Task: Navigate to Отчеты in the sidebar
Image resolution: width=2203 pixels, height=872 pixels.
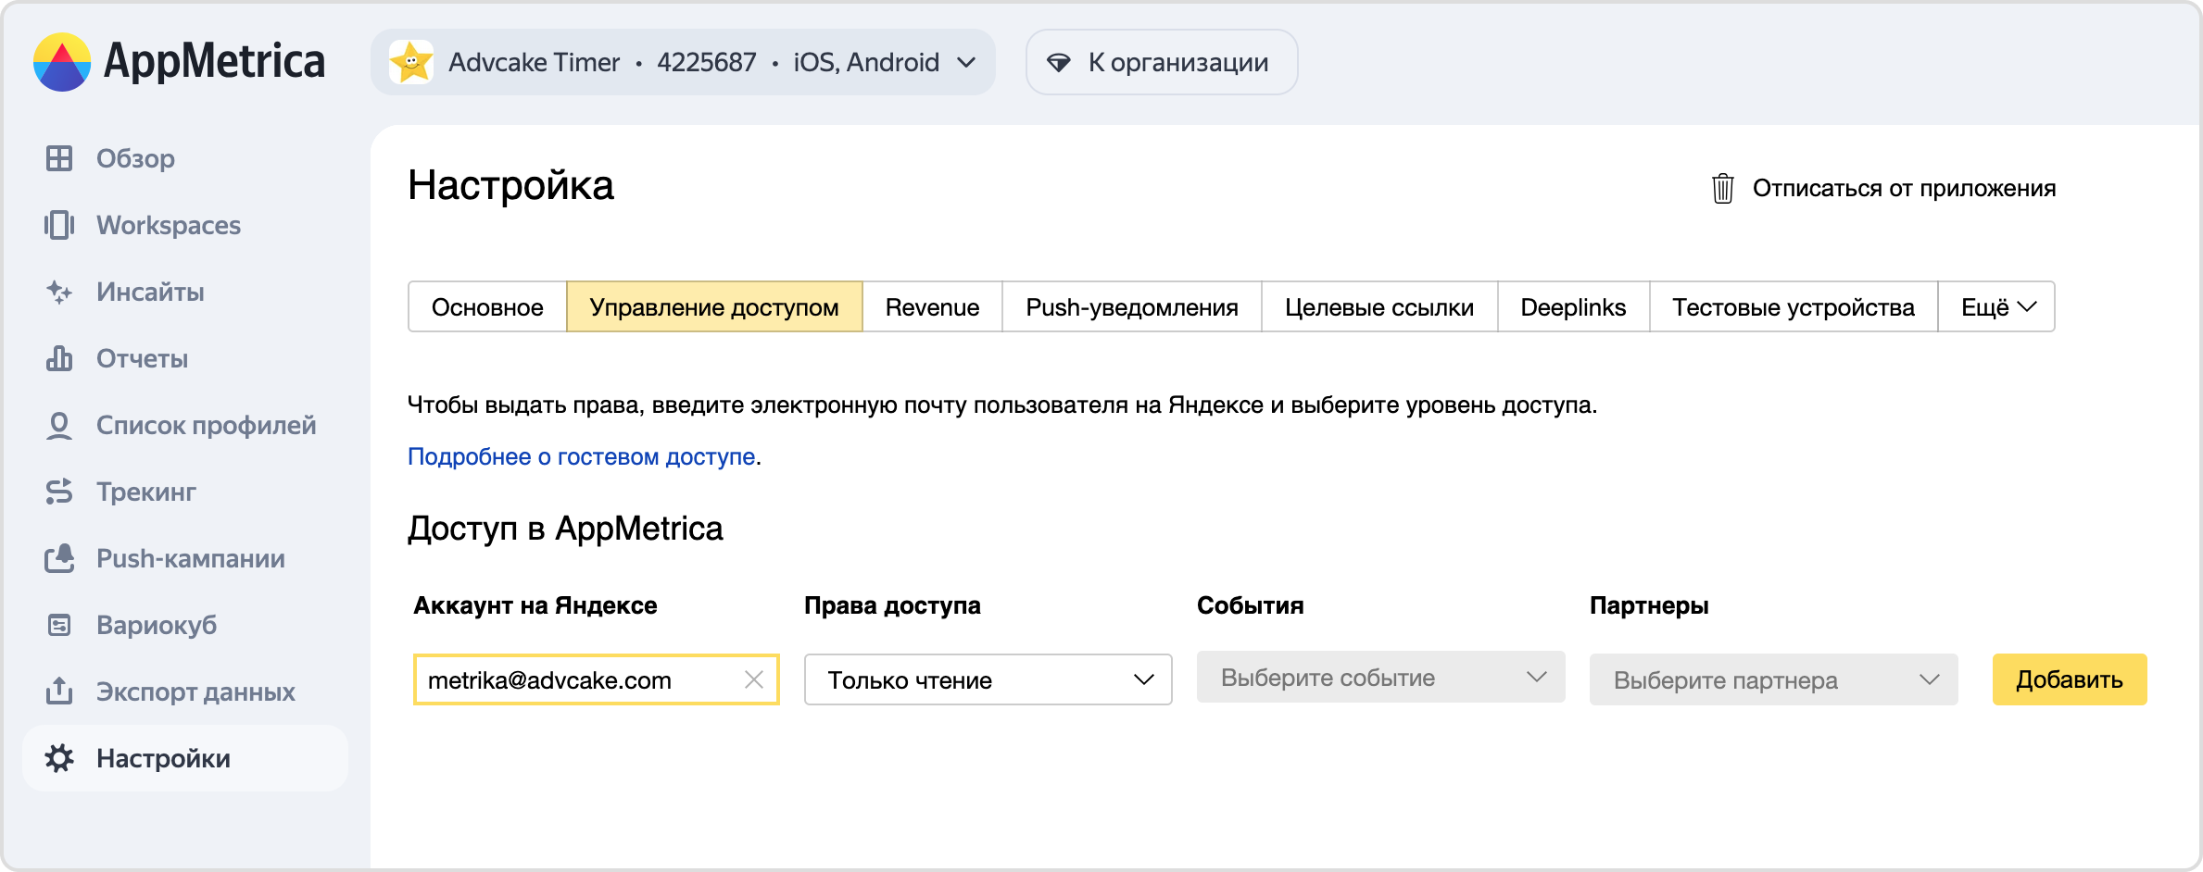Action: tap(185, 358)
